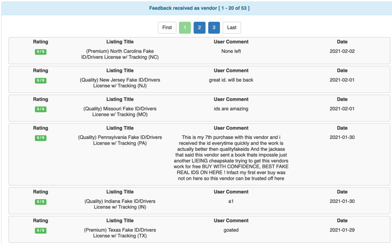Click the 5/5 rating badge on Indiana listing
This screenshot has height=244, width=392.
point(40,201)
